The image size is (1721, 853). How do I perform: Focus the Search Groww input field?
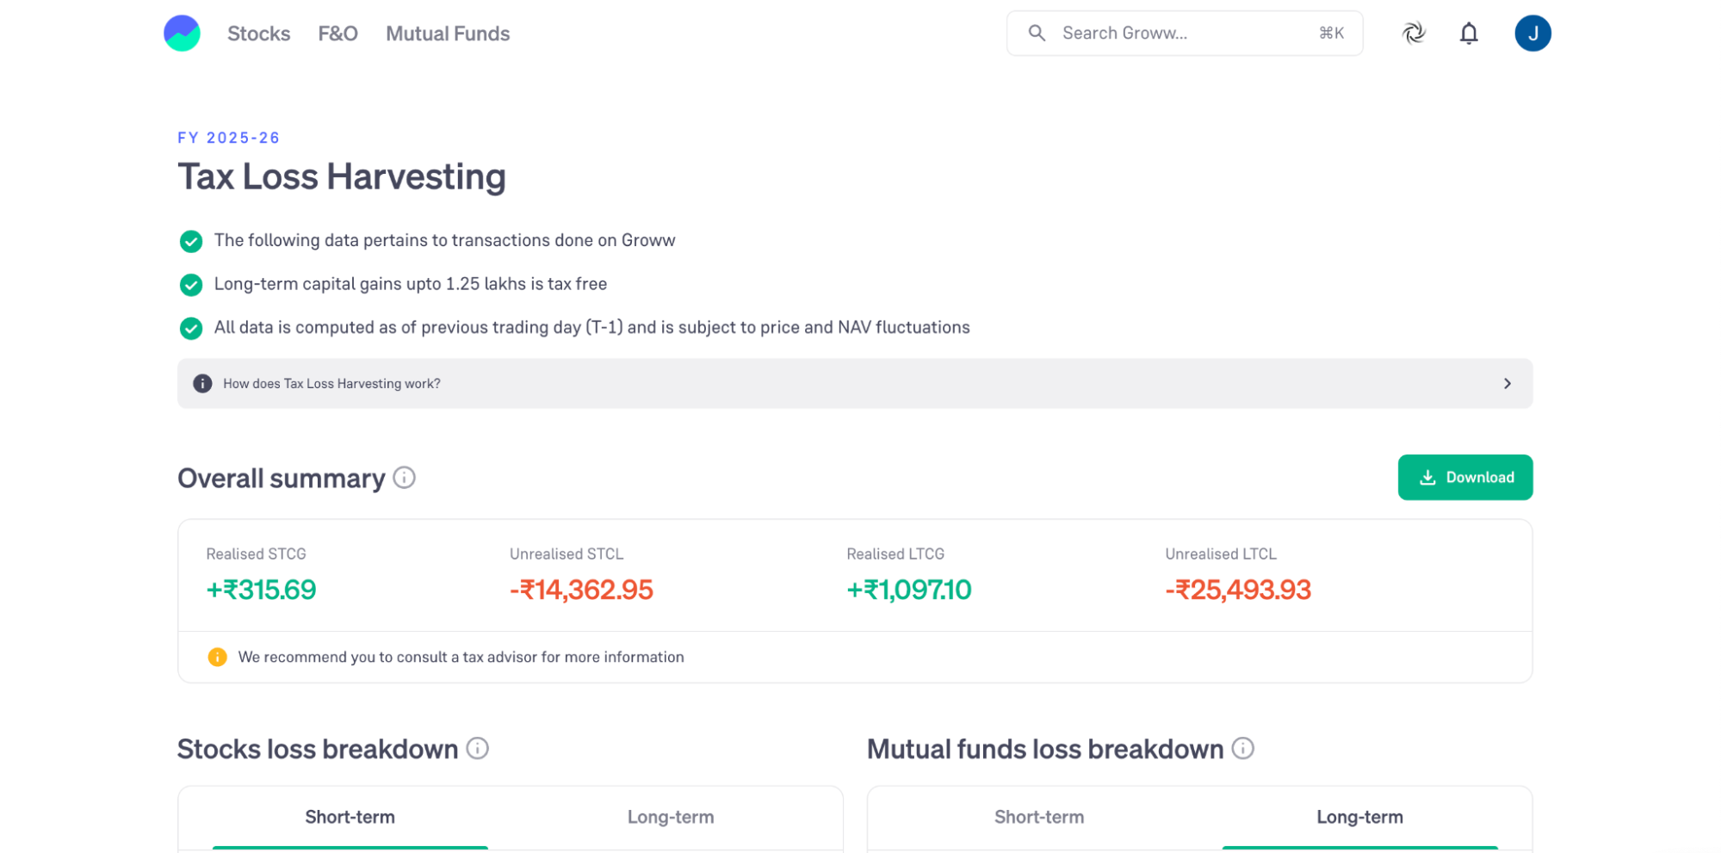(1179, 34)
